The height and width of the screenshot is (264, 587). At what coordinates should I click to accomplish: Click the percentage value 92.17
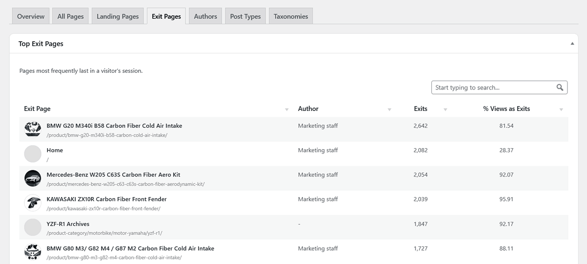[506, 224]
